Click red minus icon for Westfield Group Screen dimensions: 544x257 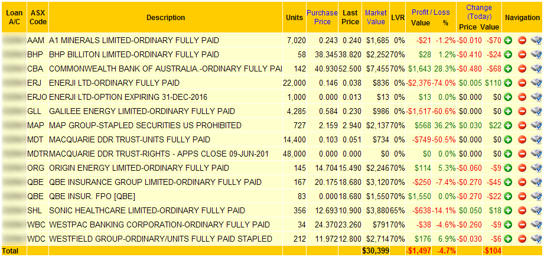pos(522,239)
